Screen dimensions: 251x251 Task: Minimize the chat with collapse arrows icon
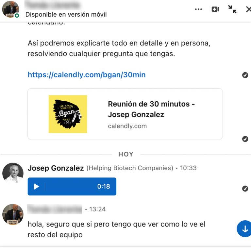click(232, 9)
